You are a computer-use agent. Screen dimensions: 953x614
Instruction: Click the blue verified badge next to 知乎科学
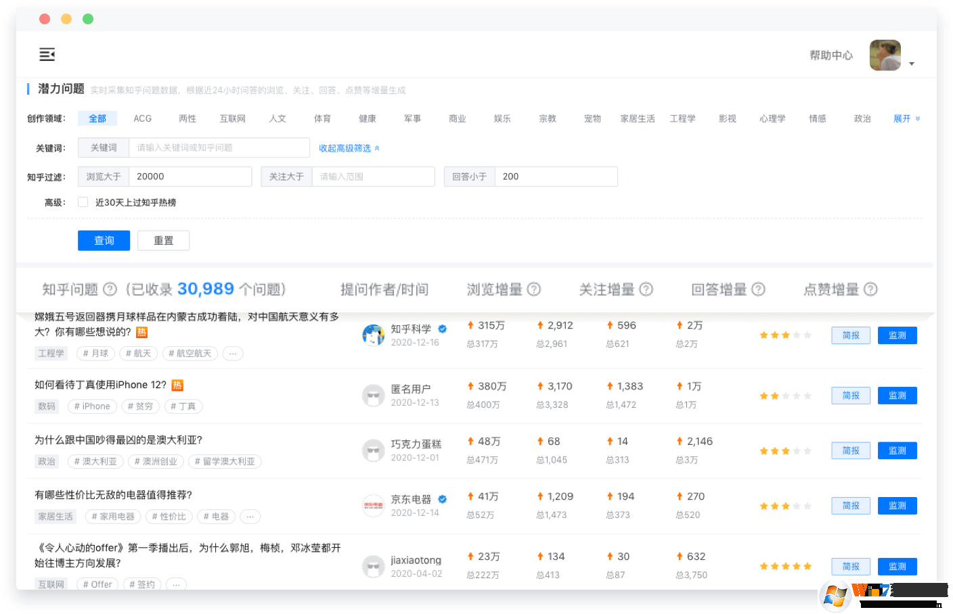tap(442, 329)
